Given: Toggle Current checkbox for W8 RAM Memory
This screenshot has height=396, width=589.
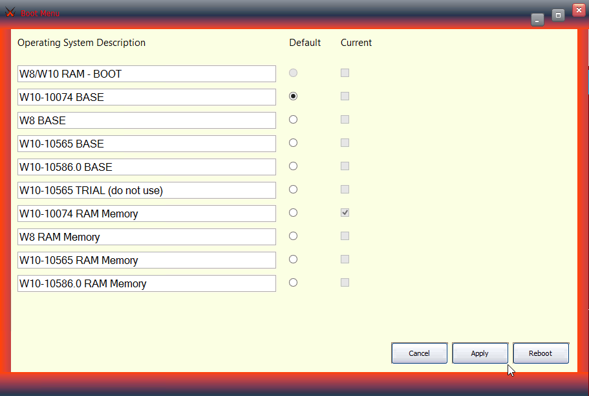Looking at the screenshot, I should tap(345, 236).
